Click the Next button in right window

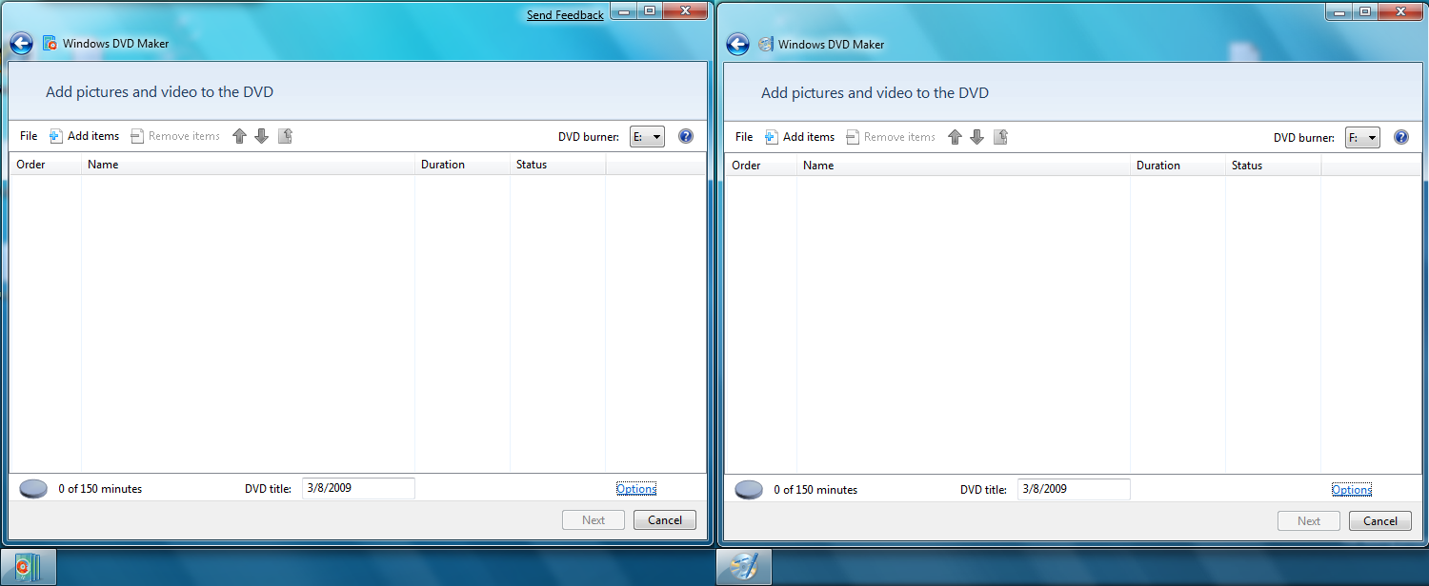(1309, 521)
